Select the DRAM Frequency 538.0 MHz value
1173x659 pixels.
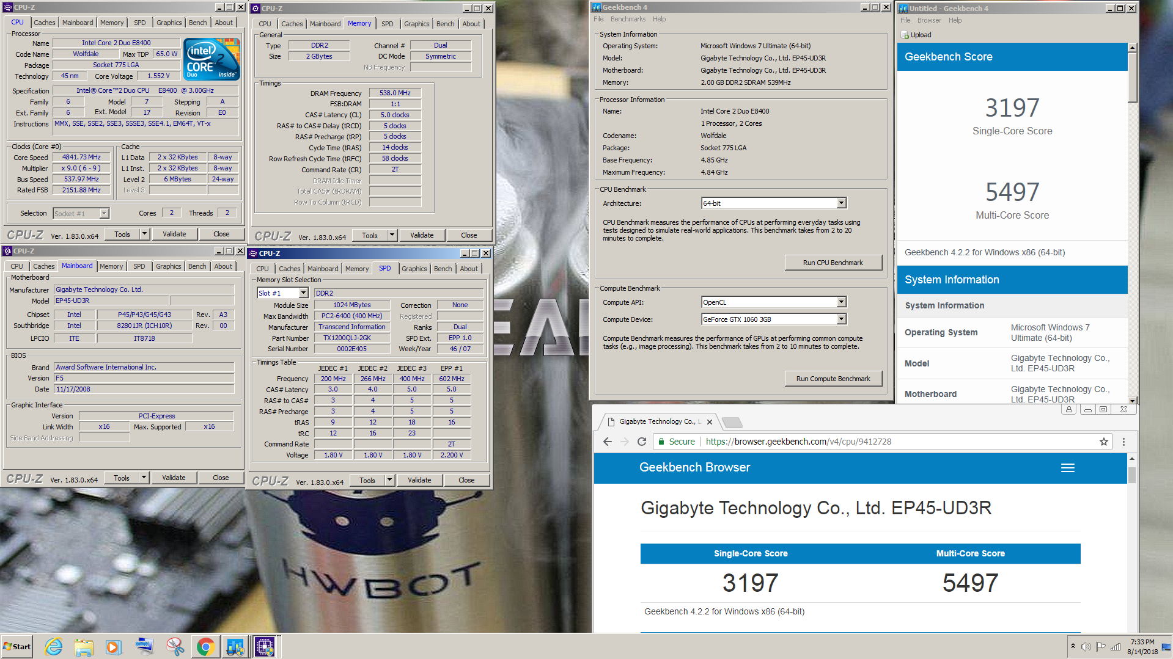[395, 93]
